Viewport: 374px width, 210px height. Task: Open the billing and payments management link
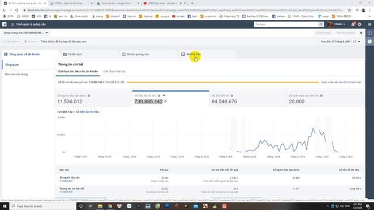(341, 82)
